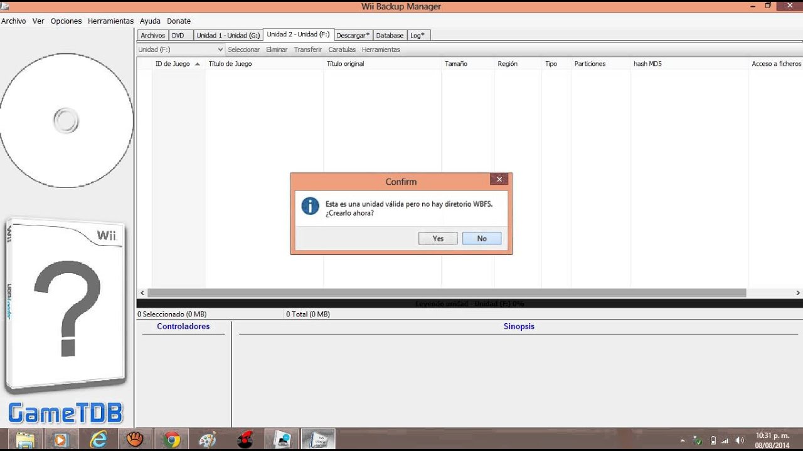The width and height of the screenshot is (803, 451).
Task: Show hidden tray icons arrow
Action: point(683,440)
